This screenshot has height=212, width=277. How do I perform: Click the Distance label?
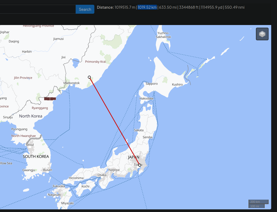click(x=105, y=7)
